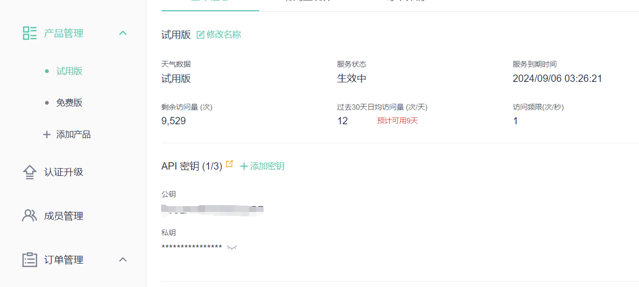Click the blurred 公钥 value

(213, 210)
